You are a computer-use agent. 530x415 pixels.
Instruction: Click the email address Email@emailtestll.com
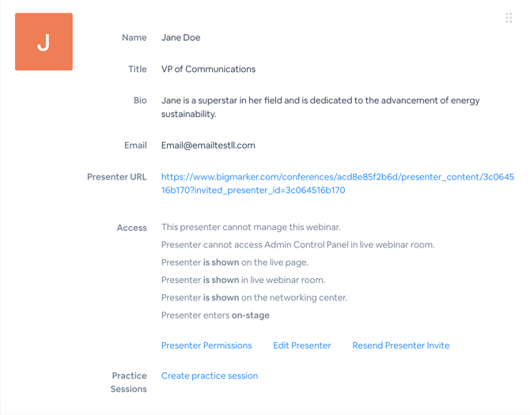coord(208,145)
